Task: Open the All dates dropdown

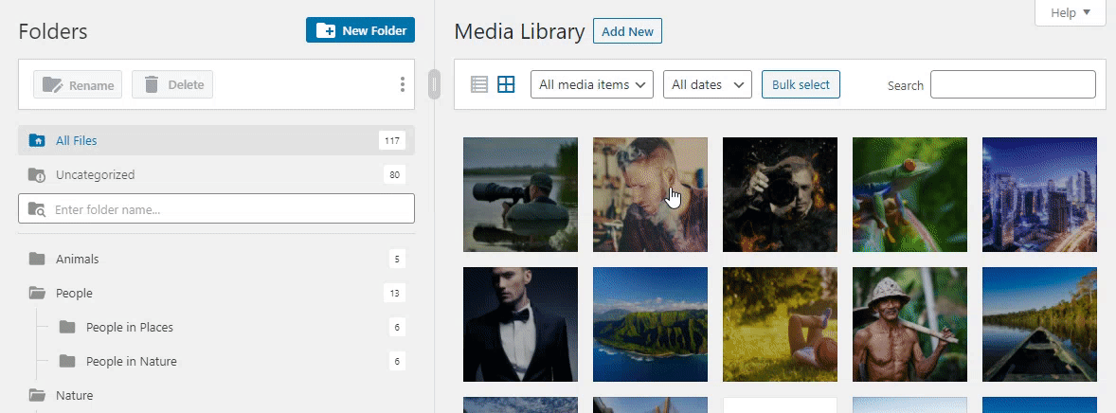Action: pyautogui.click(x=708, y=84)
